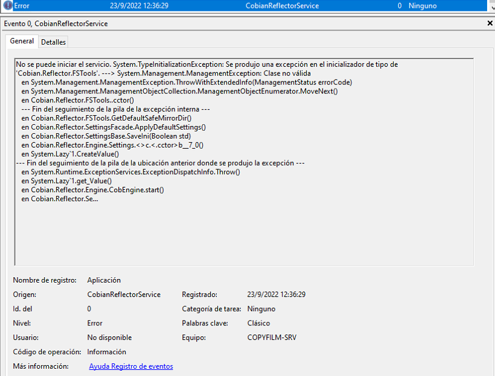Open the Ayuda Registro de eventos link
This screenshot has height=376, width=495.
tap(131, 366)
